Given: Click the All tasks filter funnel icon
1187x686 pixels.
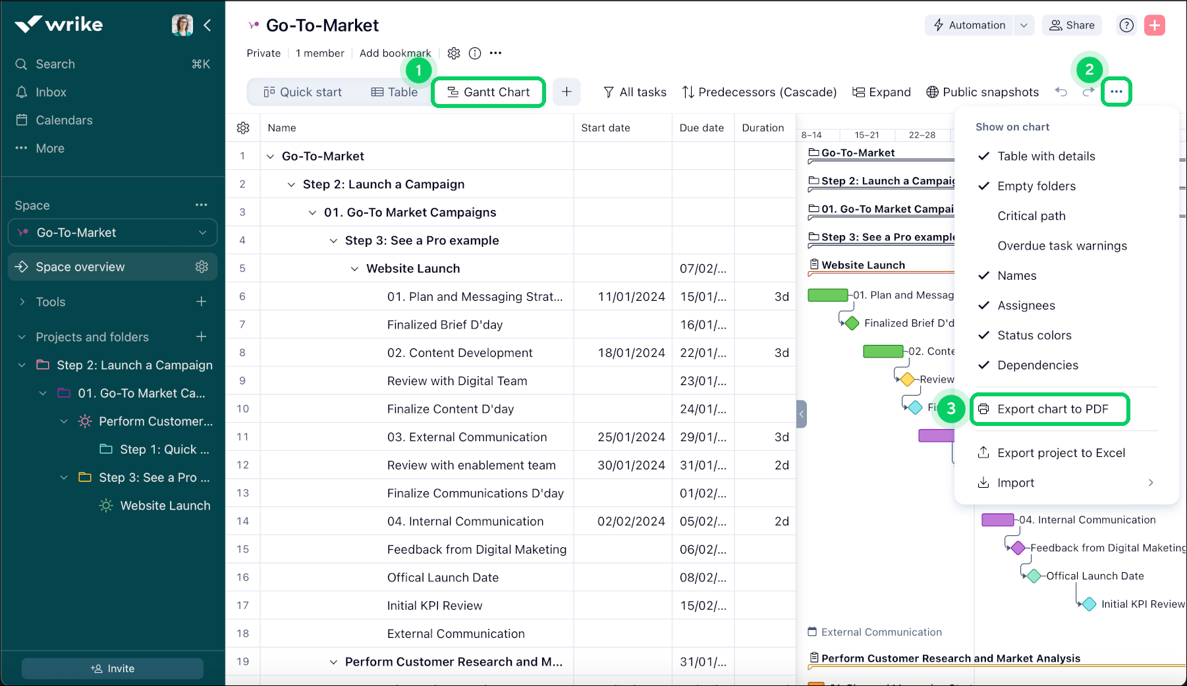Looking at the screenshot, I should click(608, 92).
